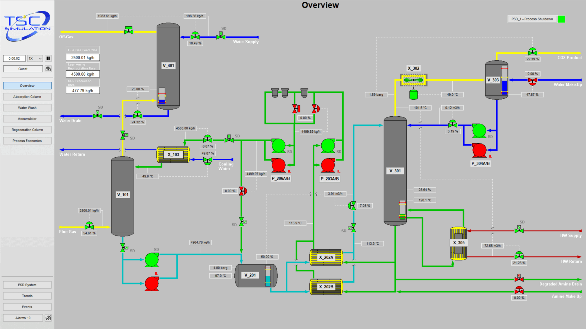Select the CO2 Product control valve at 22.39 %

click(x=532, y=52)
